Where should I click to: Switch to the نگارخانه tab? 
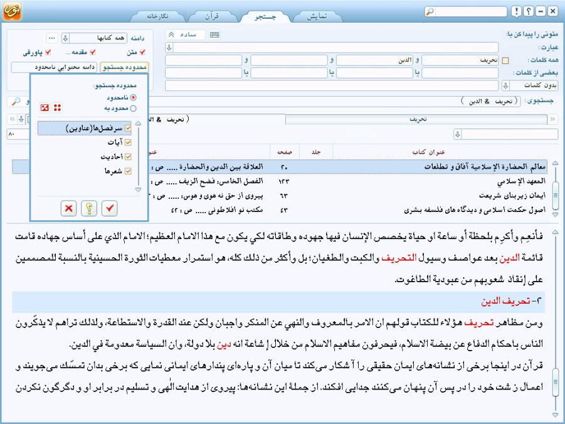(157, 16)
